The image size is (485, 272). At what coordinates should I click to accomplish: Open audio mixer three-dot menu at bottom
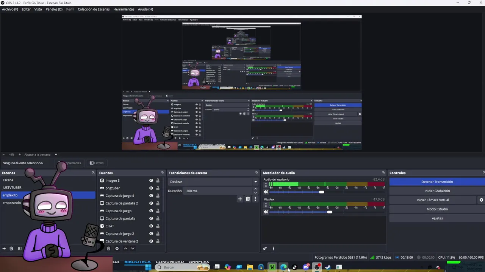273,249
